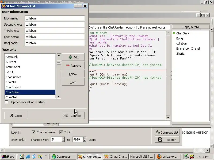Focus the Nick name field
Viewport: 214px width, 160px height.
point(55,18)
